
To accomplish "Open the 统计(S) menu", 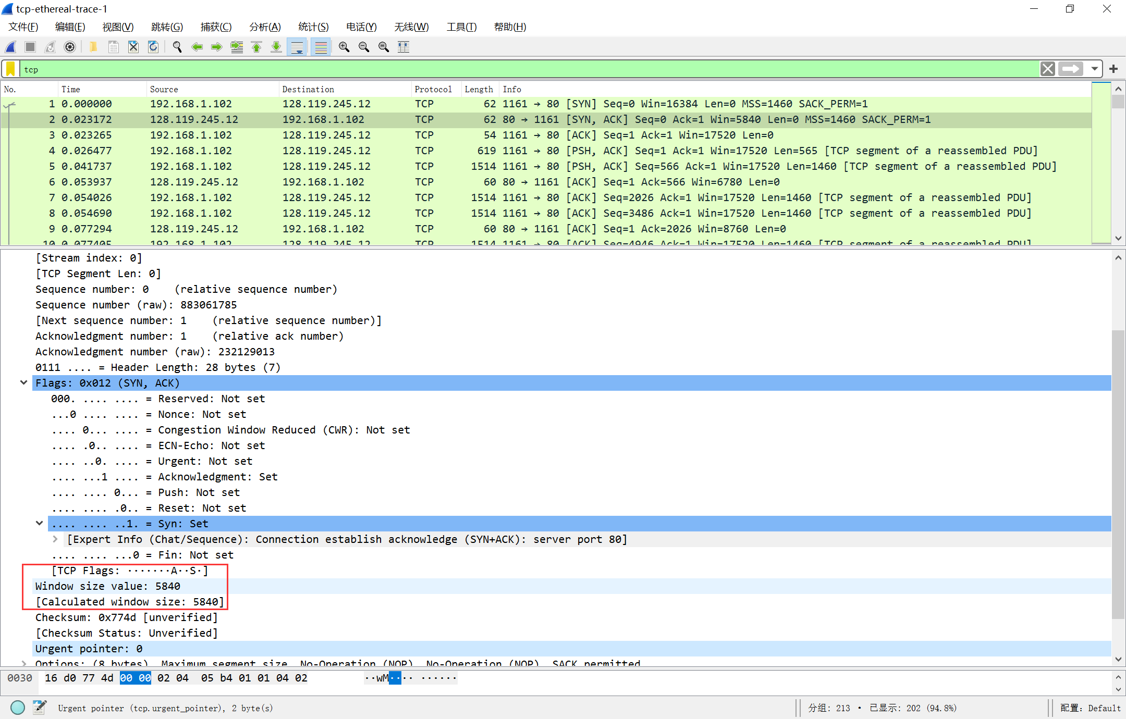I will coord(313,27).
